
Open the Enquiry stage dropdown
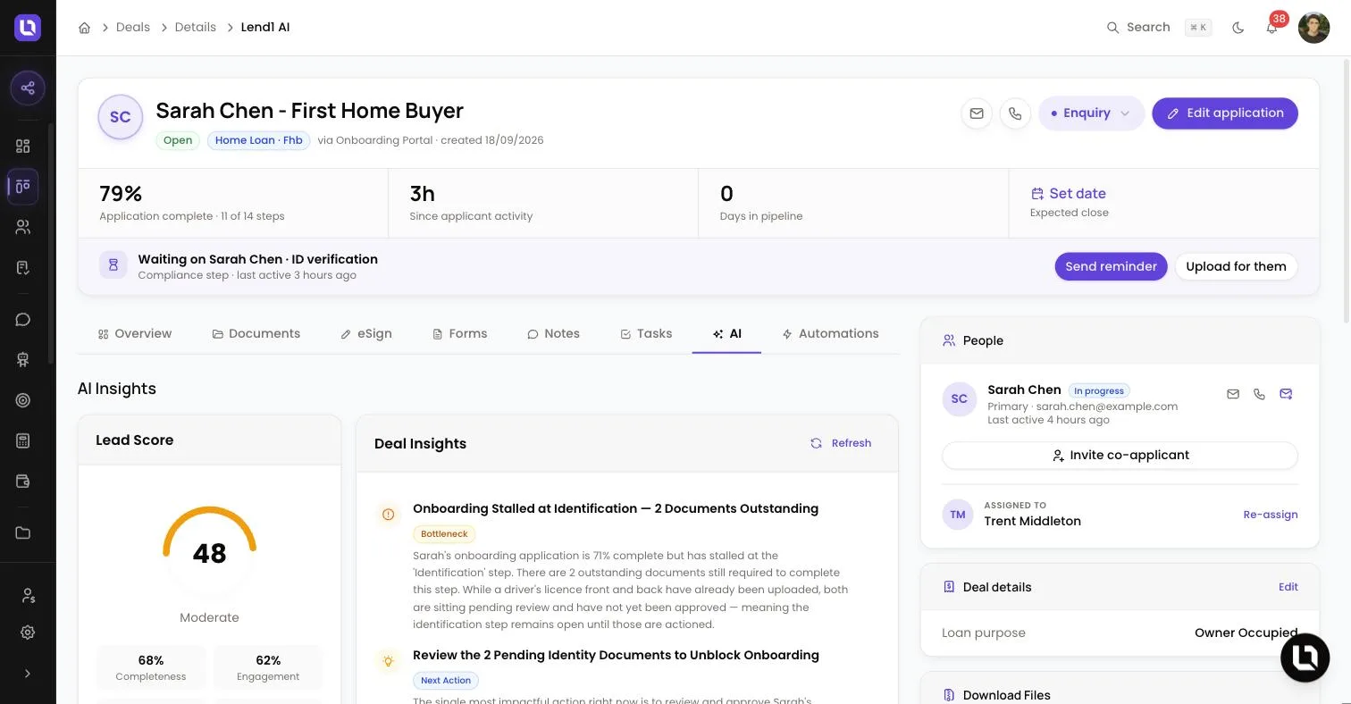pos(1091,113)
